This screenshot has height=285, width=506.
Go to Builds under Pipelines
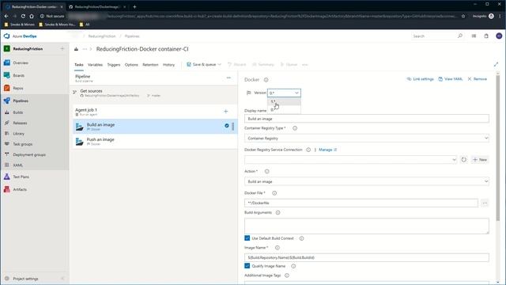point(17,112)
